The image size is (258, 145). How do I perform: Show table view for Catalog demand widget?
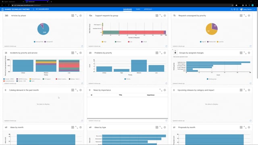point(73,90)
